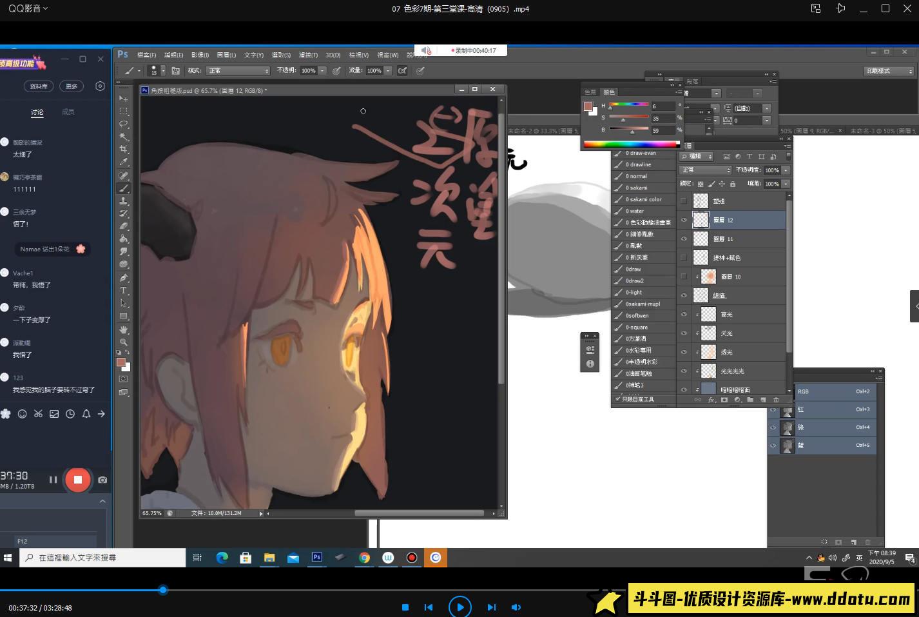This screenshot has width=919, height=617.
Task: Click the lock all padlock icon
Action: (x=732, y=184)
